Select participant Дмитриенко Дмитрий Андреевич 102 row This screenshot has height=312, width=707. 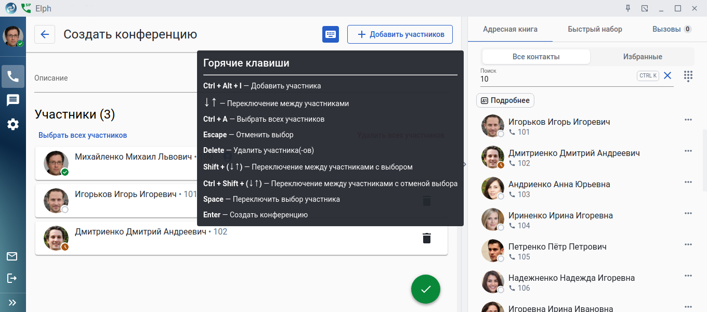(241, 238)
